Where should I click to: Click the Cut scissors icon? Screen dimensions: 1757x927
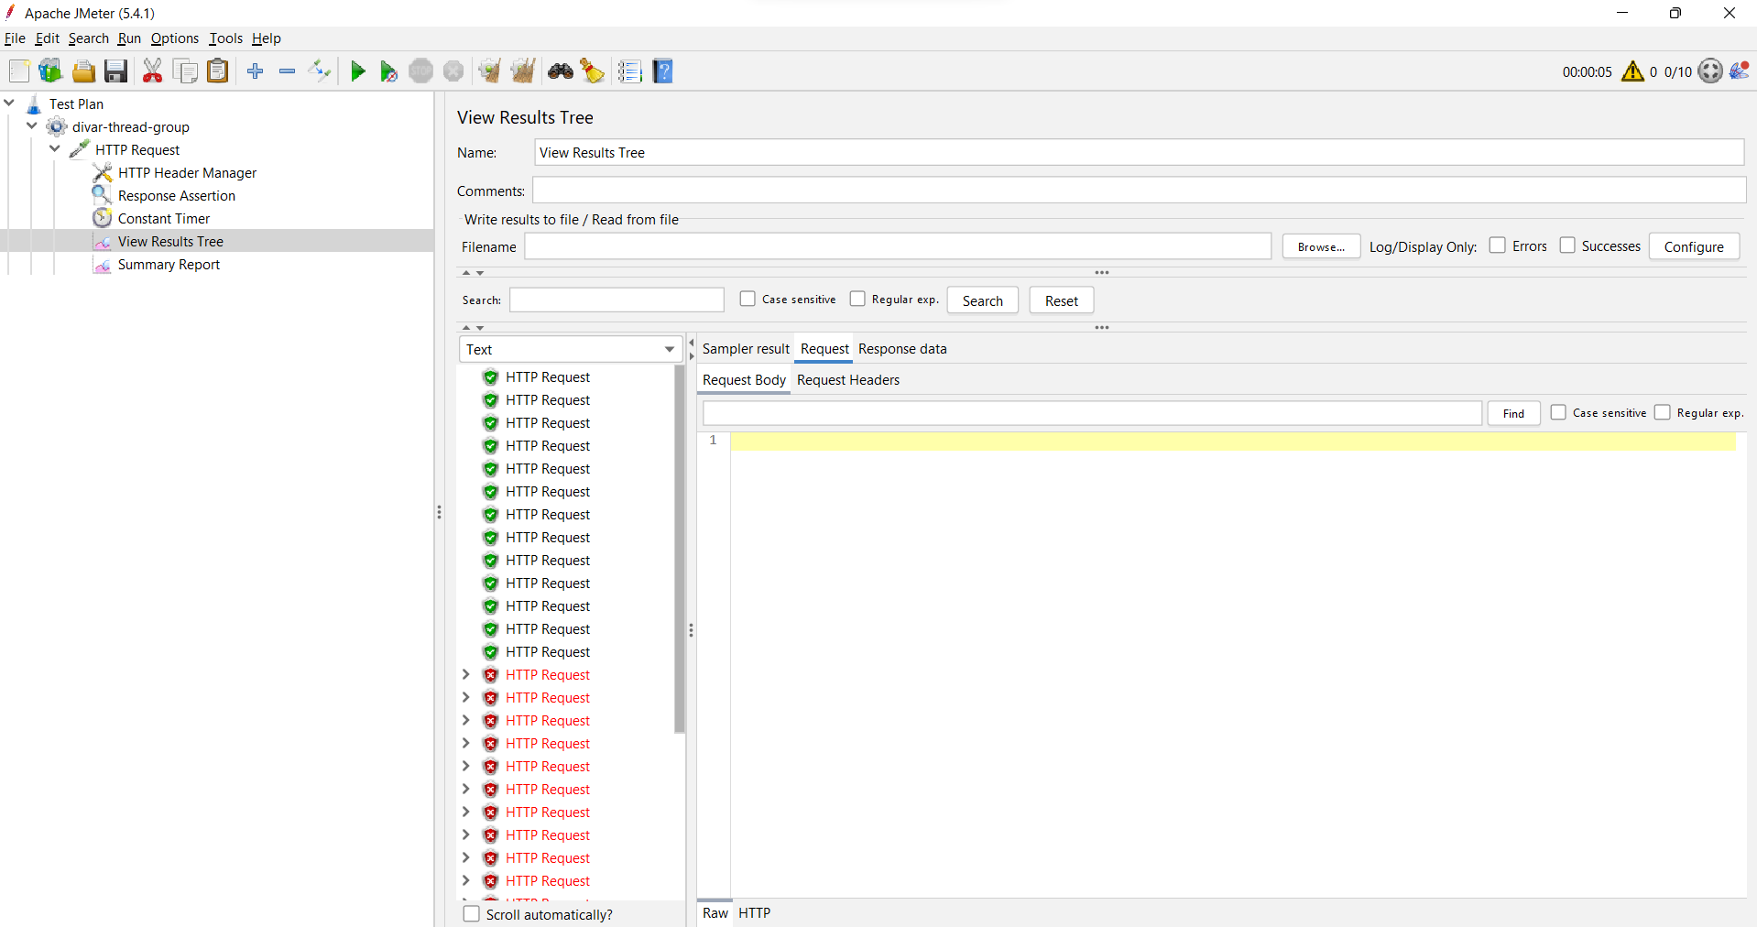[153, 71]
